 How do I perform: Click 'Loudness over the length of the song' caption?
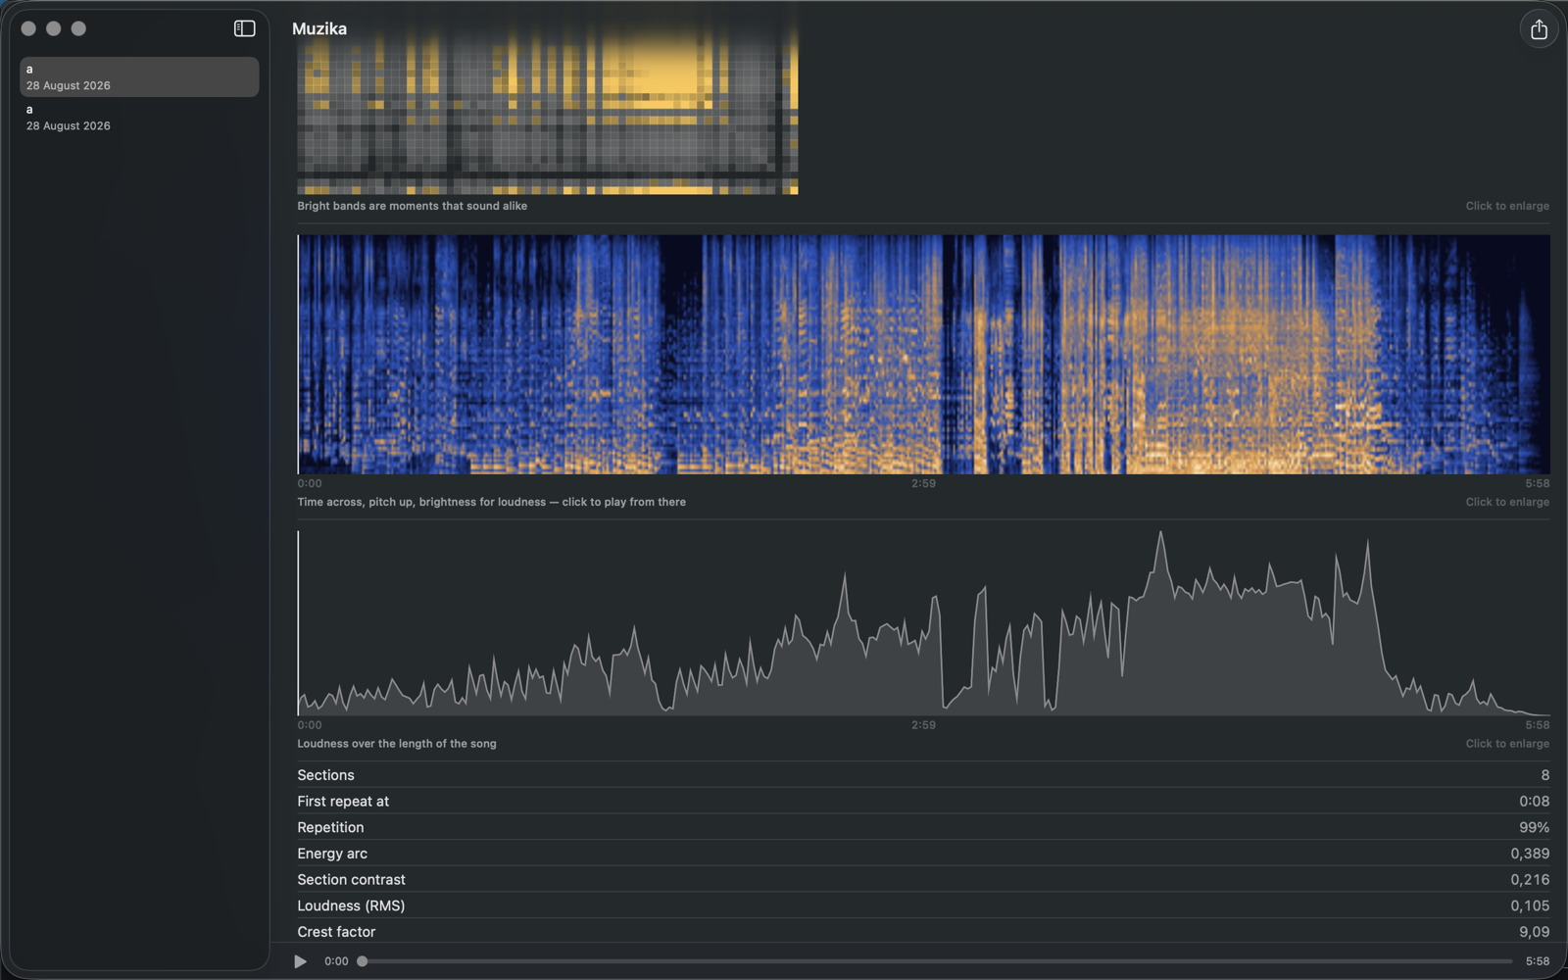397,744
